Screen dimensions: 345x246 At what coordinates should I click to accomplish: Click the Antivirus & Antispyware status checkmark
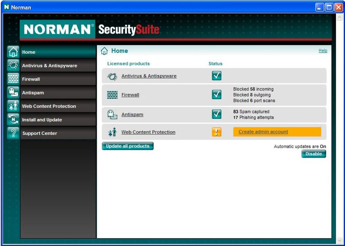coord(216,76)
